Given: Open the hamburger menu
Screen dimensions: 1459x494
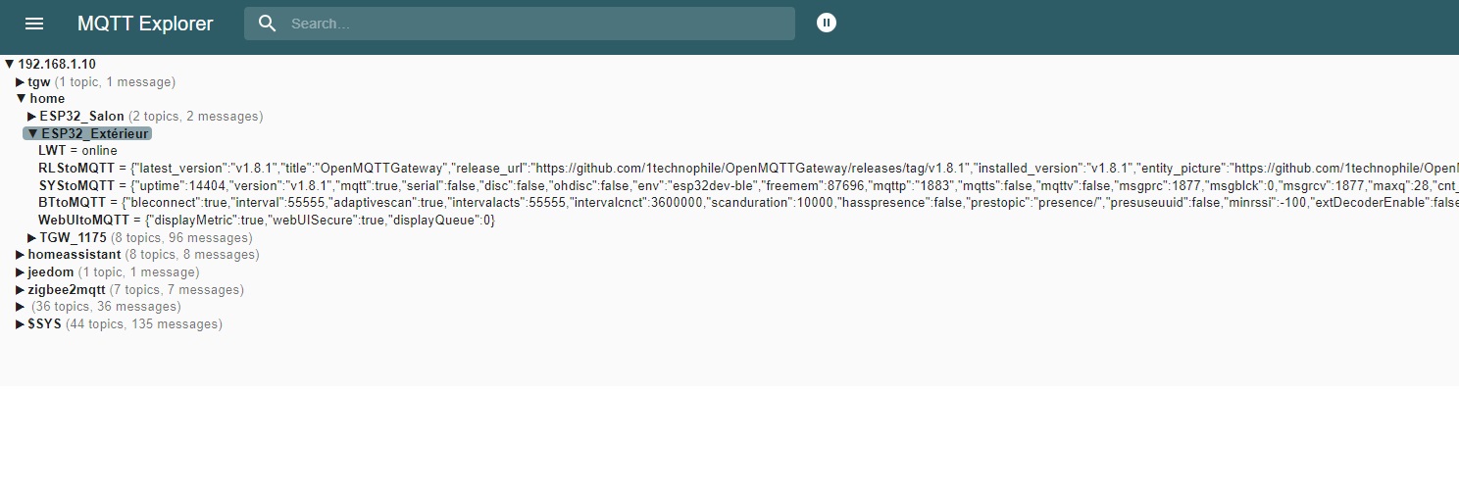Looking at the screenshot, I should coord(34,24).
